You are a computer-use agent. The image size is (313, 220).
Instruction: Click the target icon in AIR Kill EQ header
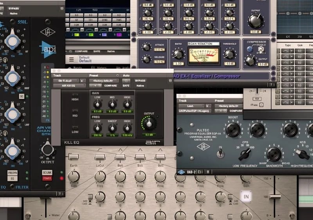pos(170,81)
